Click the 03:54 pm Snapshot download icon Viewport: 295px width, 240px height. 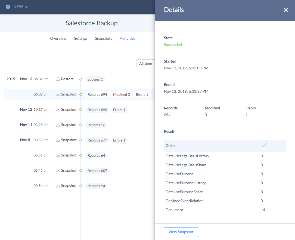pyautogui.click(x=58, y=186)
